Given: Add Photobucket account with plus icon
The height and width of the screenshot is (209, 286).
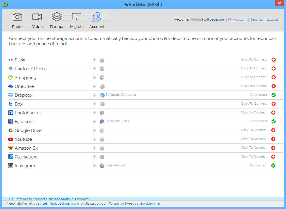Looking at the screenshot, I should coord(94,113).
